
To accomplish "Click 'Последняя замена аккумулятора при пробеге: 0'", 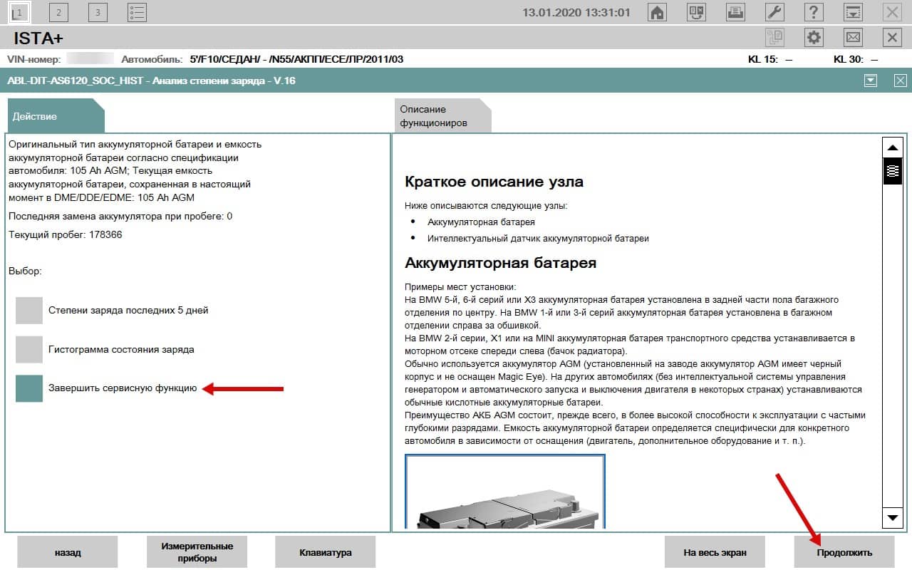I will [120, 216].
